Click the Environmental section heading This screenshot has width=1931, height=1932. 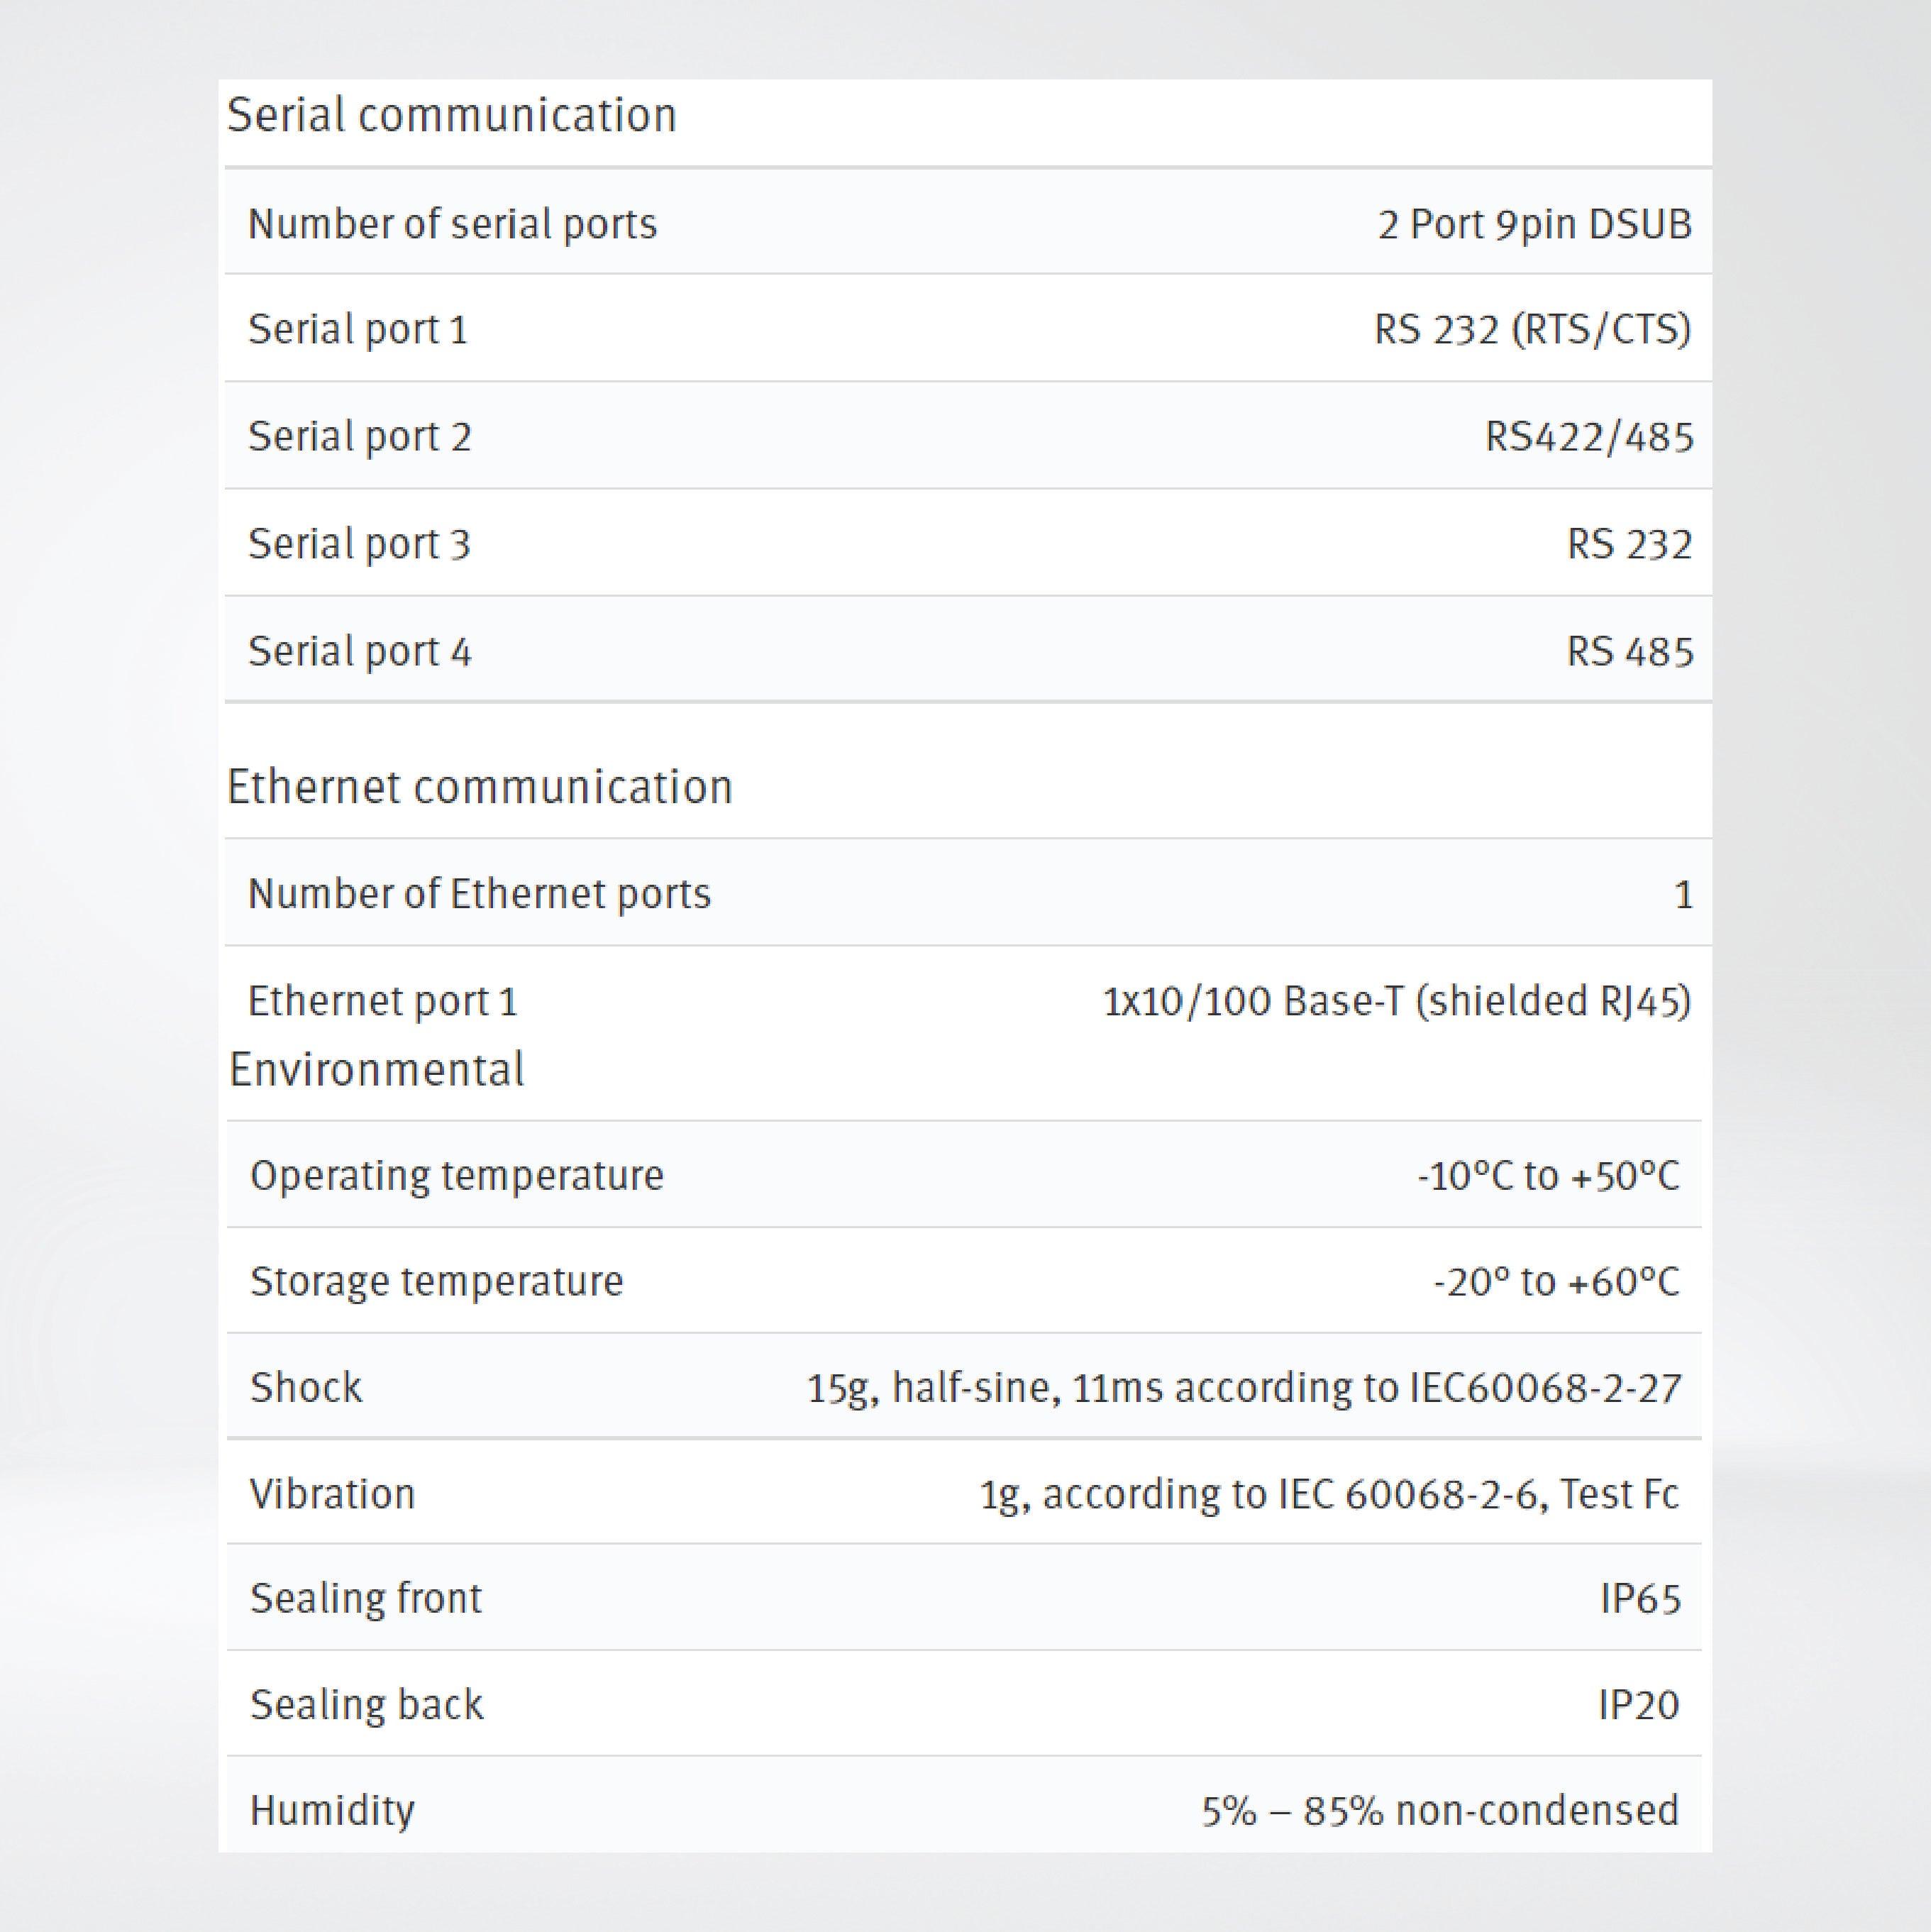tap(376, 1070)
